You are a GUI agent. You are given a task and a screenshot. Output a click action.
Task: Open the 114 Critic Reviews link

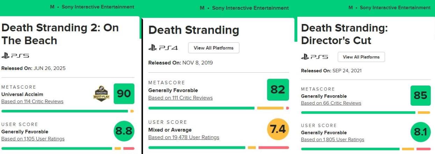click(32, 102)
